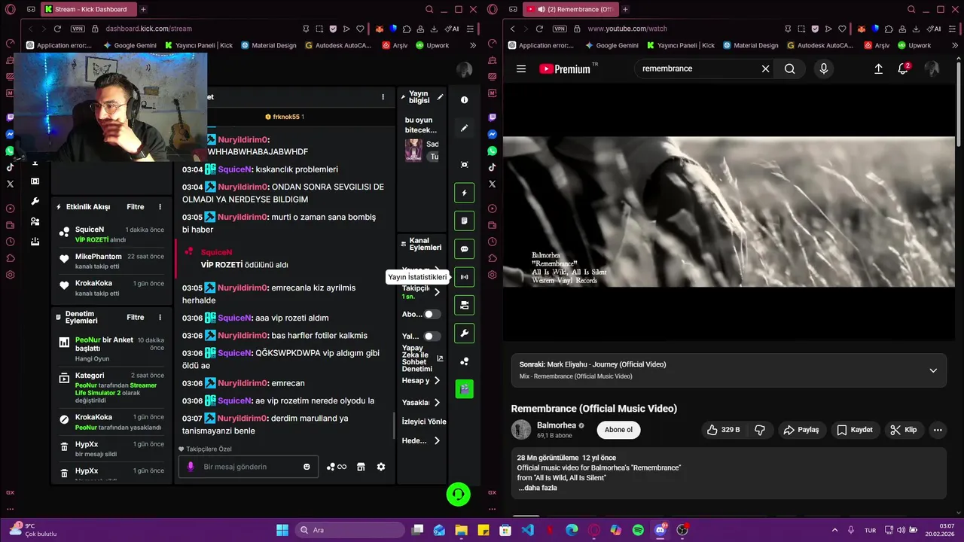Expand the Sonraki up-next mix chevron
The height and width of the screenshot is (542, 964).
click(933, 370)
